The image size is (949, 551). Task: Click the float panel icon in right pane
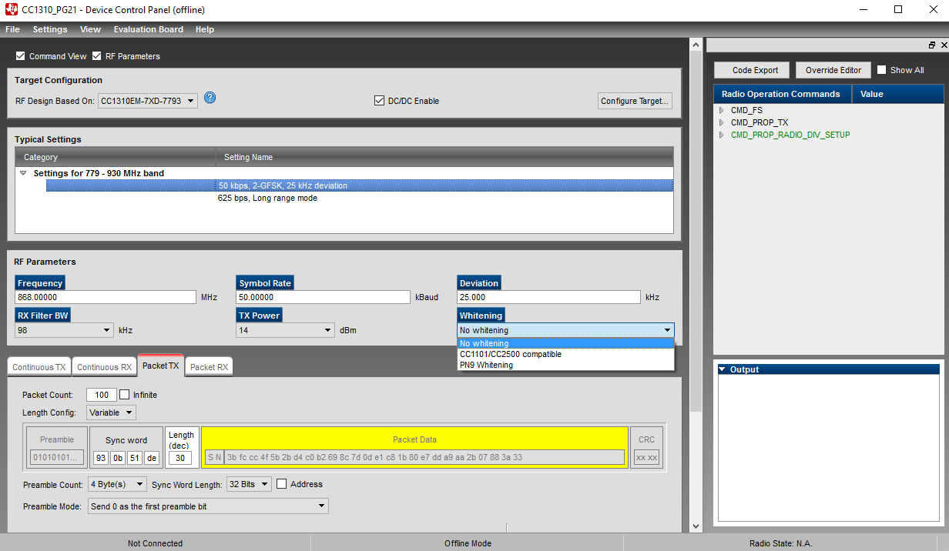[x=932, y=45]
